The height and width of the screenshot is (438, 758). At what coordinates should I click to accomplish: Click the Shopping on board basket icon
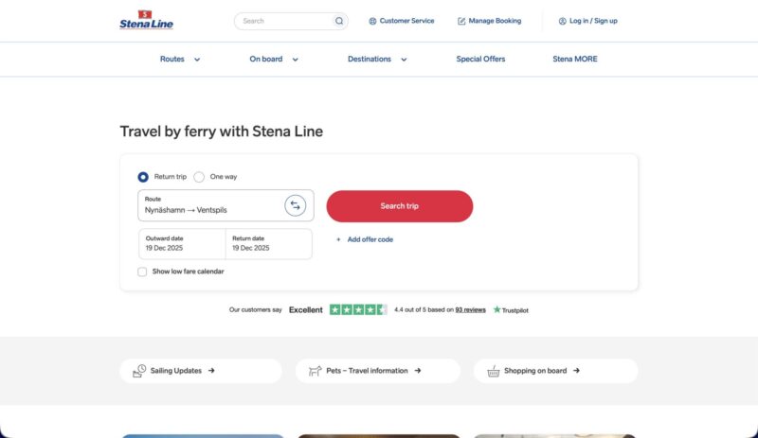[493, 371]
